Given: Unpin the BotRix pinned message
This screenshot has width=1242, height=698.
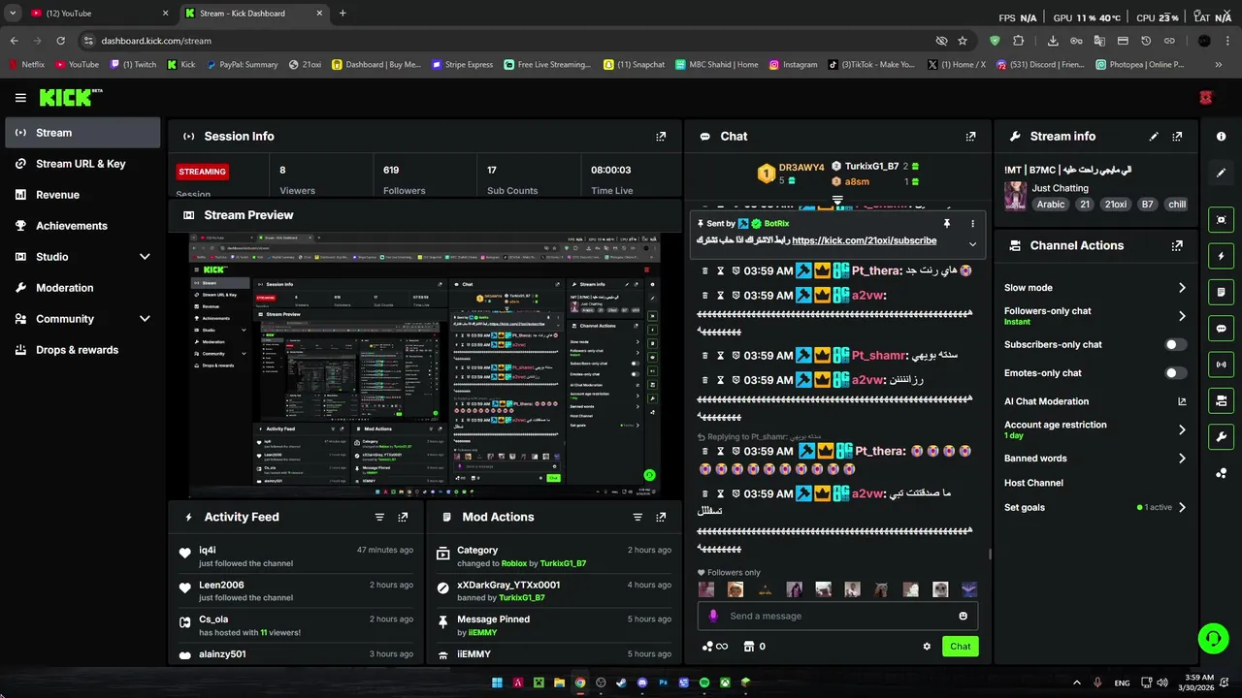Looking at the screenshot, I should (946, 223).
